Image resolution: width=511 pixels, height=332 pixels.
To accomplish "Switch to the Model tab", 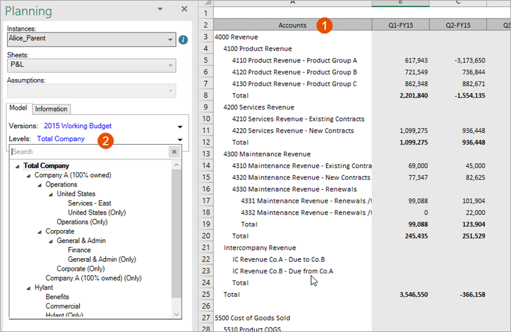I will pyautogui.click(x=18, y=108).
